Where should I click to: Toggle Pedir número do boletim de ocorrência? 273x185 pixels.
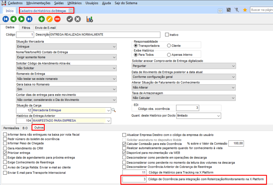coord(5,139)
